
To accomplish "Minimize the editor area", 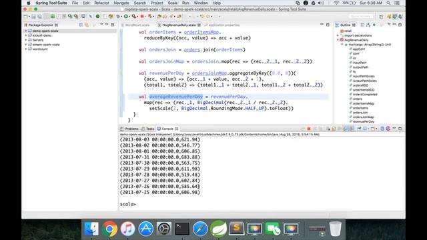I will point(322,25).
